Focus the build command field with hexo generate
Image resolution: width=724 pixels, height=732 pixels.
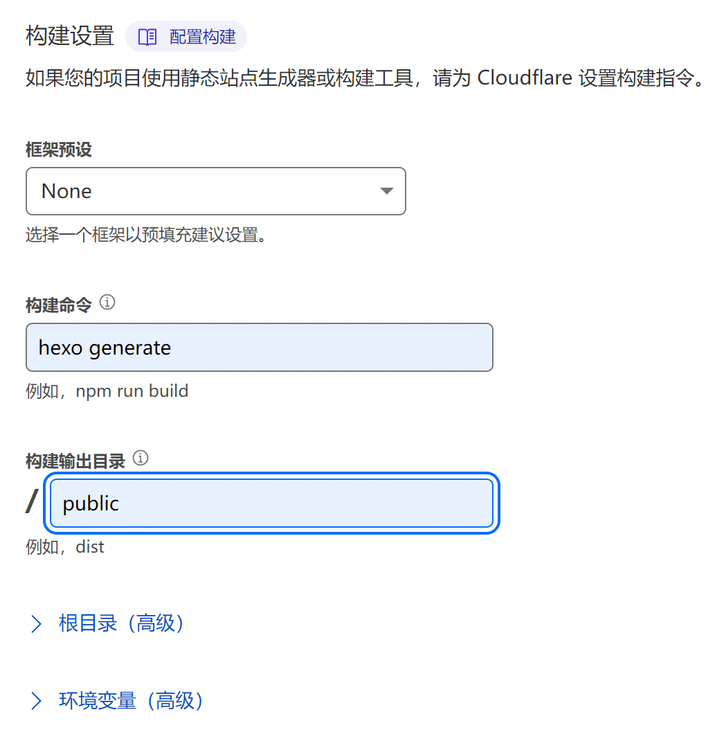coord(260,348)
